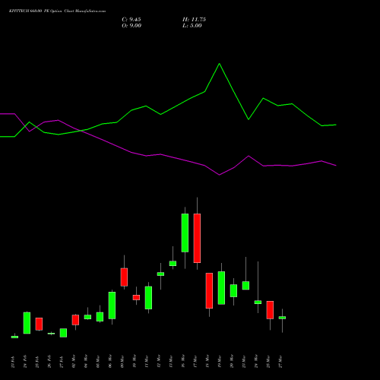Select the red candle for 02 Mar
380x380 pixels.
75,320
